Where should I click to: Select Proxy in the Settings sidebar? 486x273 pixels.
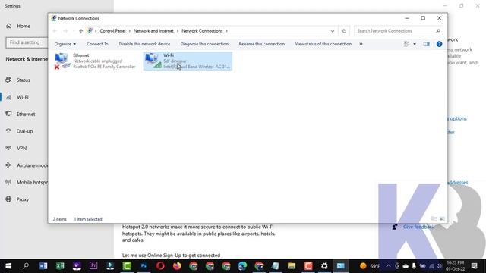[24, 199]
